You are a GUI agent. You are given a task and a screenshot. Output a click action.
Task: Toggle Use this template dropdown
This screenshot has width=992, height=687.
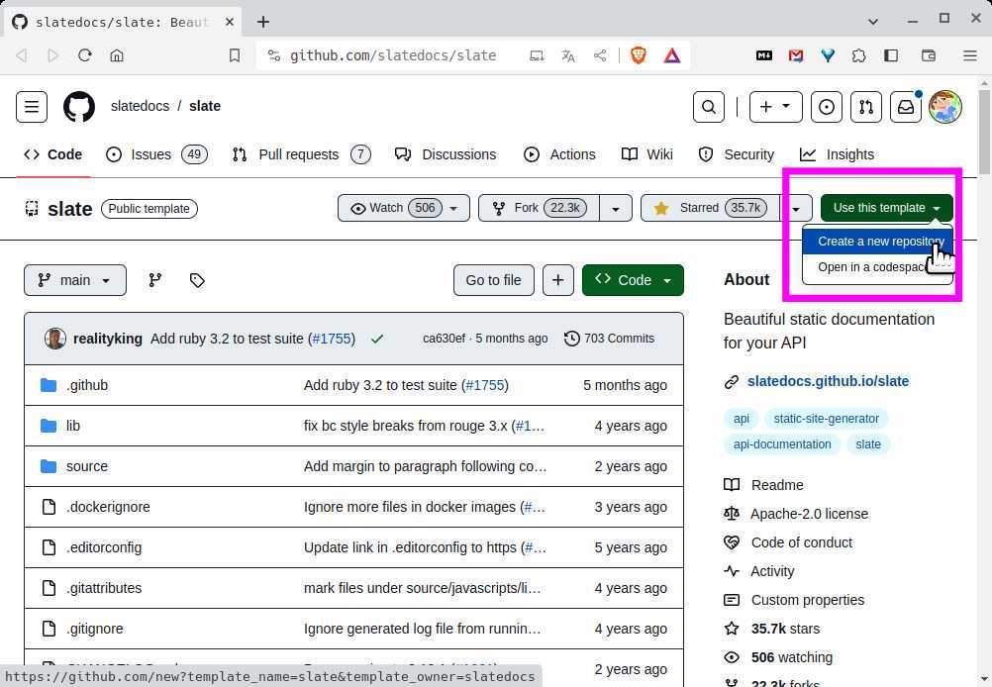tap(886, 208)
